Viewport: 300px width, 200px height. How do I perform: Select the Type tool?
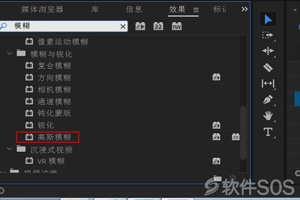click(268, 132)
